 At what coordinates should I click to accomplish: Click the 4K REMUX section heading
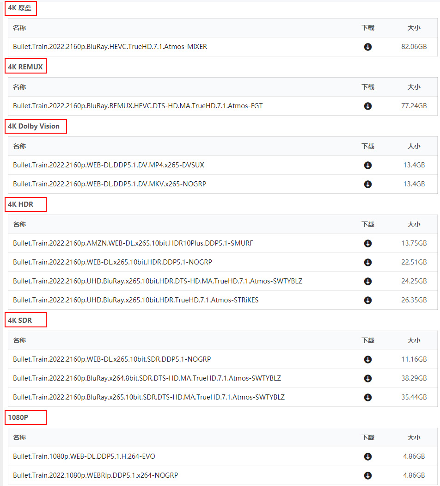[25, 67]
